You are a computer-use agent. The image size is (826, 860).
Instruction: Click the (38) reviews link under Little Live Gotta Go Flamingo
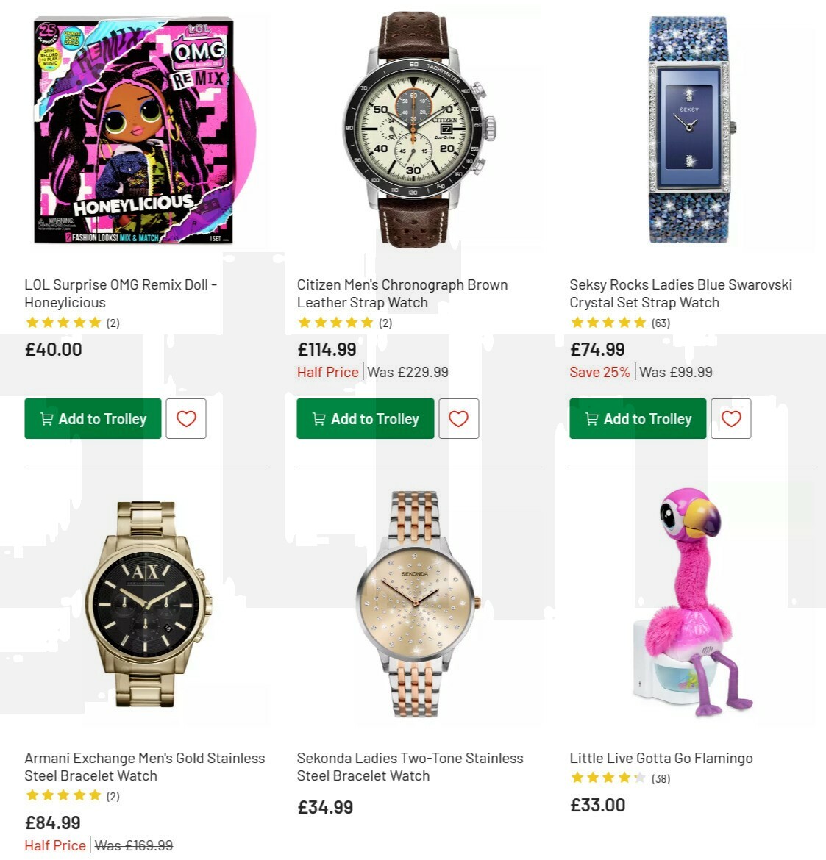click(x=660, y=777)
